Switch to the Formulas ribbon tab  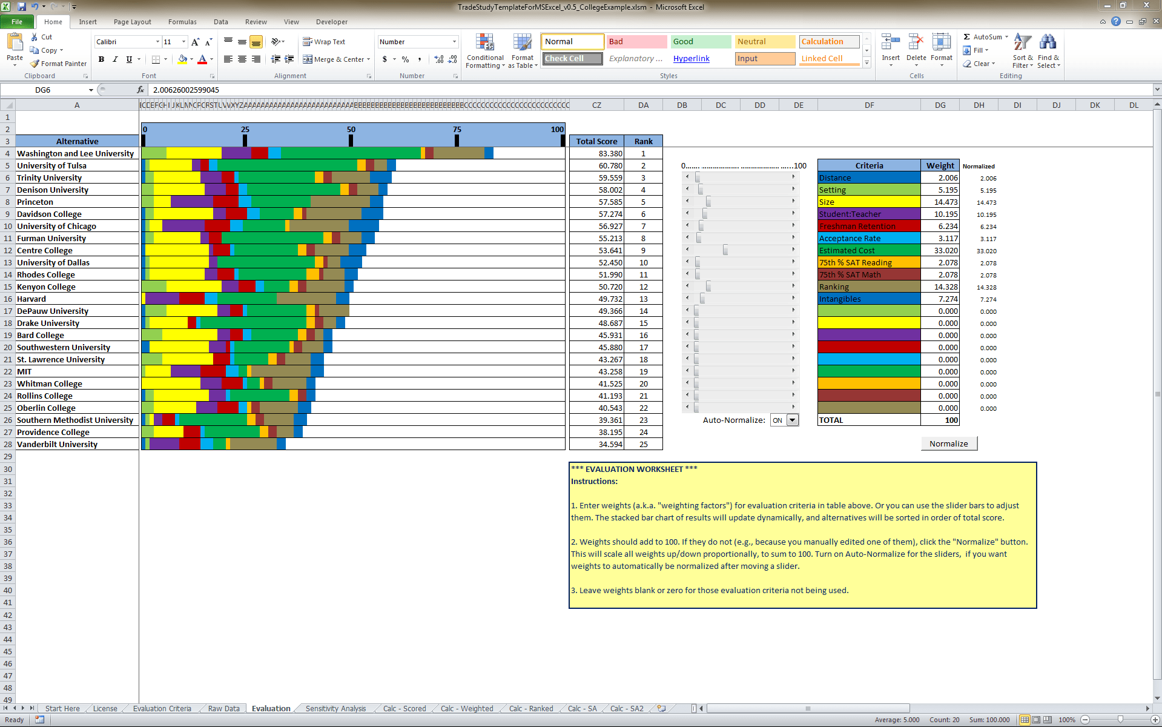182,22
